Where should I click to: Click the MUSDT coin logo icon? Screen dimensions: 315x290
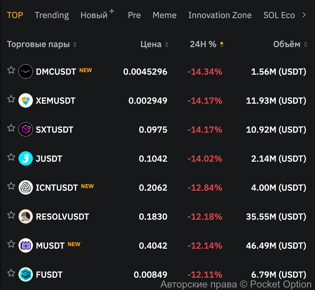(26, 245)
